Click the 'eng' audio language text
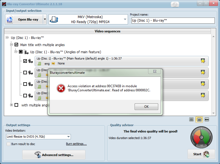The height and width of the screenshot is (164, 220). pyautogui.click(x=47, y=64)
